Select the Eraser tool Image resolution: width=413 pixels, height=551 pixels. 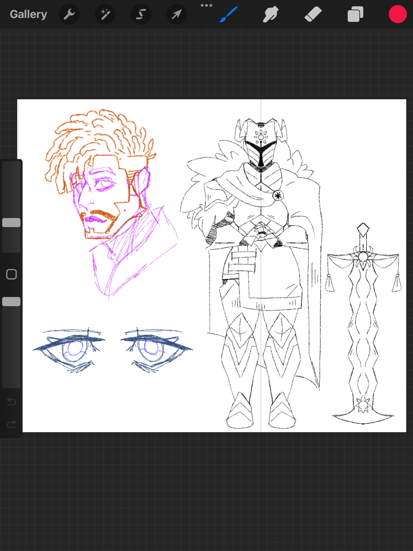tap(313, 14)
